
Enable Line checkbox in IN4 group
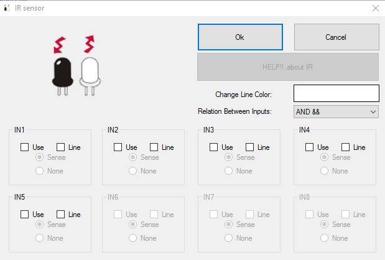[x=345, y=147]
